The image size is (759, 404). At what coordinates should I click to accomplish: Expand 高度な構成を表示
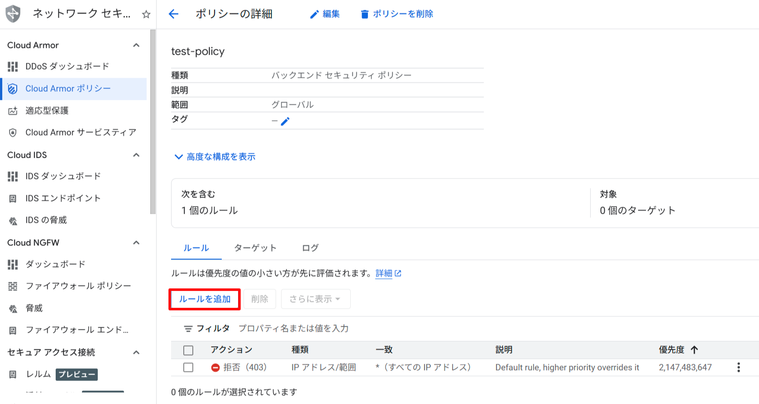click(x=215, y=157)
